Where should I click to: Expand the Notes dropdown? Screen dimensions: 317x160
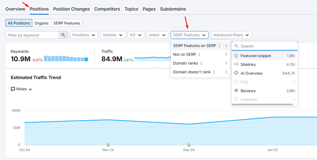tap(22, 89)
